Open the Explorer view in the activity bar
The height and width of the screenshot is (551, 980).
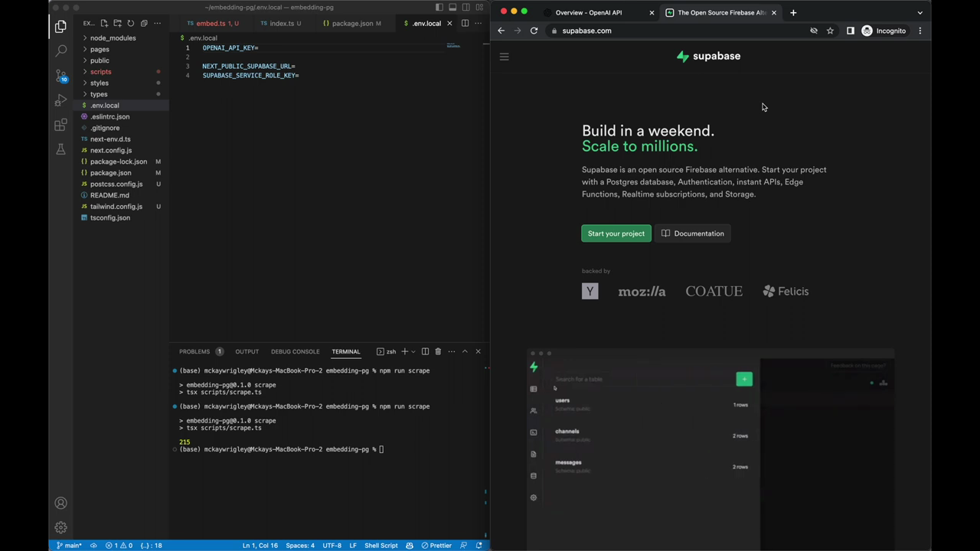(60, 27)
